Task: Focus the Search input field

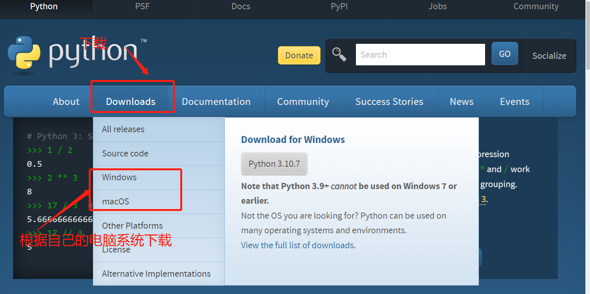Action: point(420,55)
